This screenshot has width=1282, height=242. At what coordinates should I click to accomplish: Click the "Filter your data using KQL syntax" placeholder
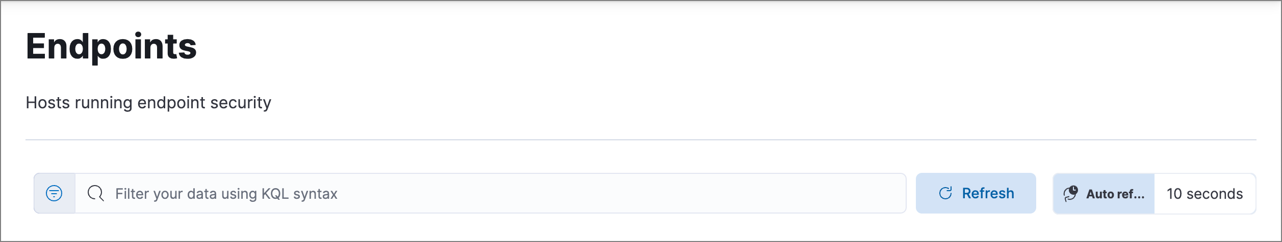pyautogui.click(x=226, y=194)
